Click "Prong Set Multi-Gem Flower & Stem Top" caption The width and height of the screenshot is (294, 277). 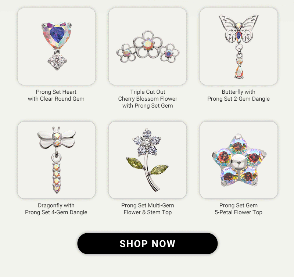click(x=148, y=209)
